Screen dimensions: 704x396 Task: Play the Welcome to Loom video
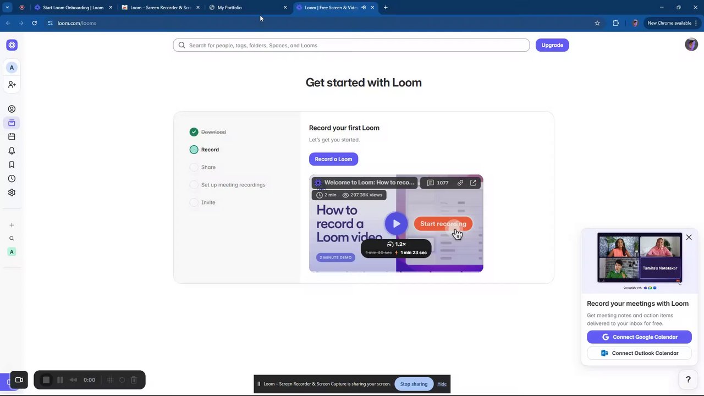[x=396, y=223]
